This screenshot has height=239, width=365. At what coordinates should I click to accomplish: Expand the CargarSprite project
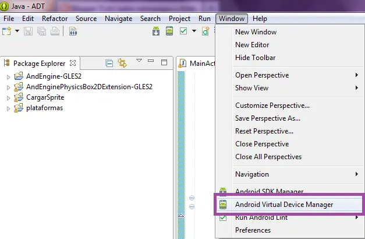(8, 98)
